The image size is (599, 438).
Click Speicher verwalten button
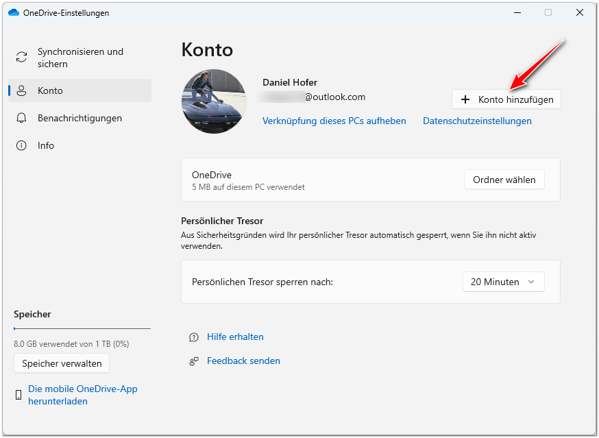point(62,363)
